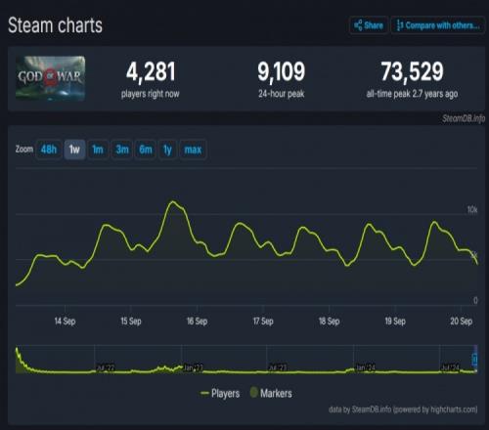Click the 17 Sep axis label

point(263,322)
